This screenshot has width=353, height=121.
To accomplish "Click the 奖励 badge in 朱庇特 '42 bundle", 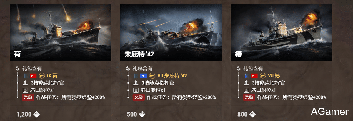I will point(138,97).
